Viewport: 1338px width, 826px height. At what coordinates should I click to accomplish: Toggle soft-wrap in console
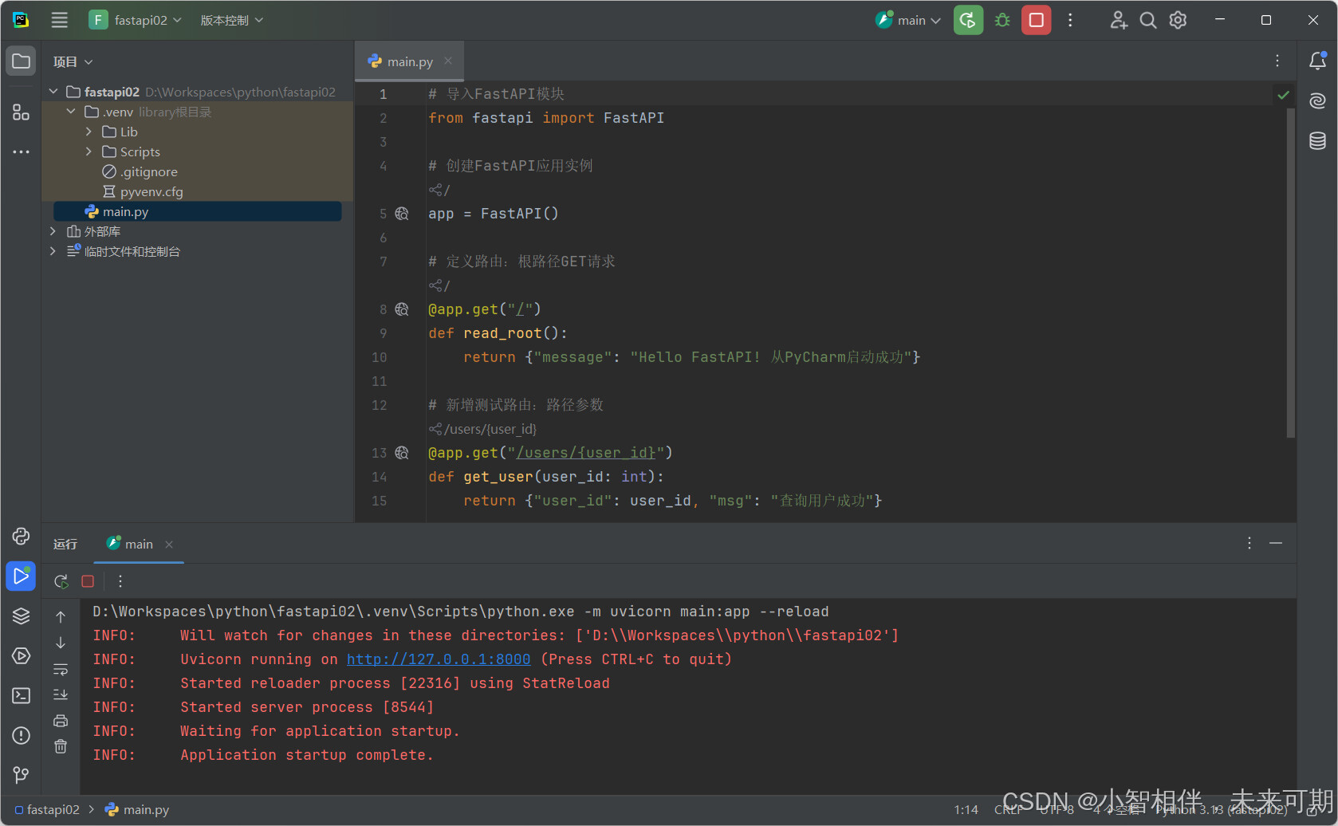[x=61, y=669]
